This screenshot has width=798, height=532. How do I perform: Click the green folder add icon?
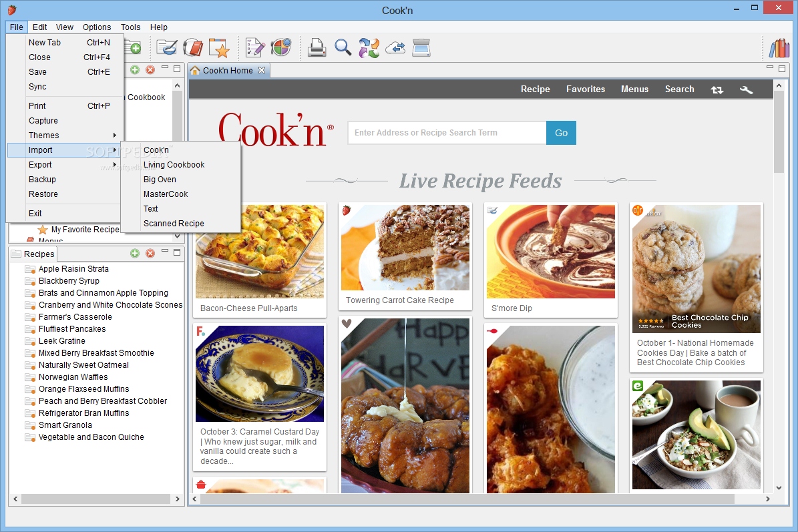(134, 48)
